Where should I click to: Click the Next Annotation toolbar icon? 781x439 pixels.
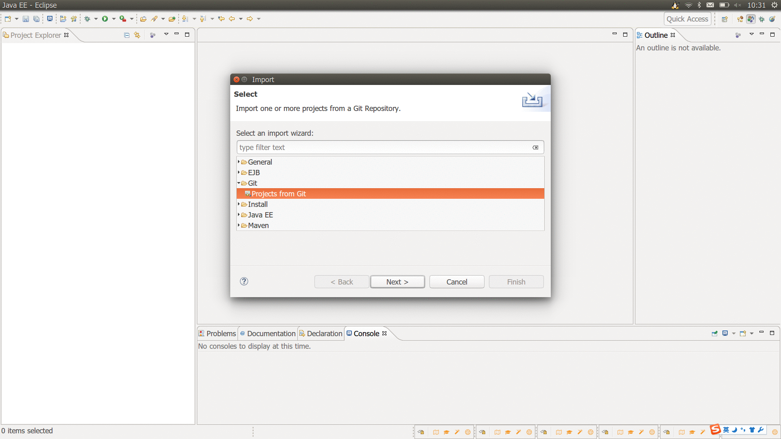185,19
